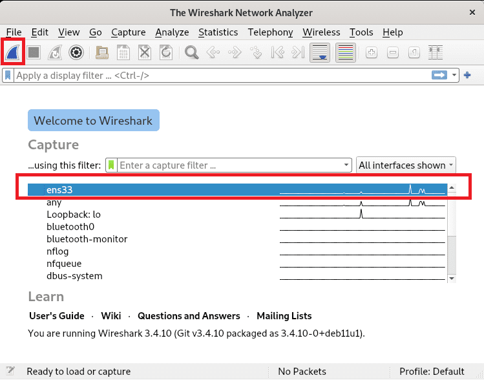Open the Help menu

(x=393, y=32)
